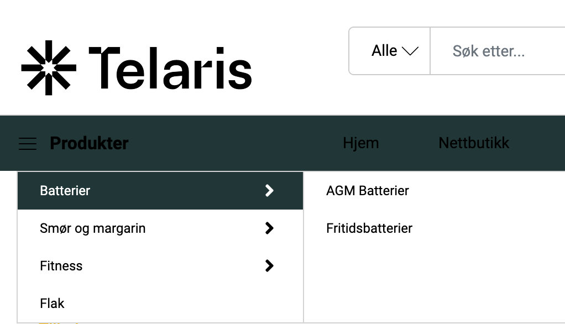Click the arrow icon beside Batterier
This screenshot has height=324, width=565.
click(269, 191)
